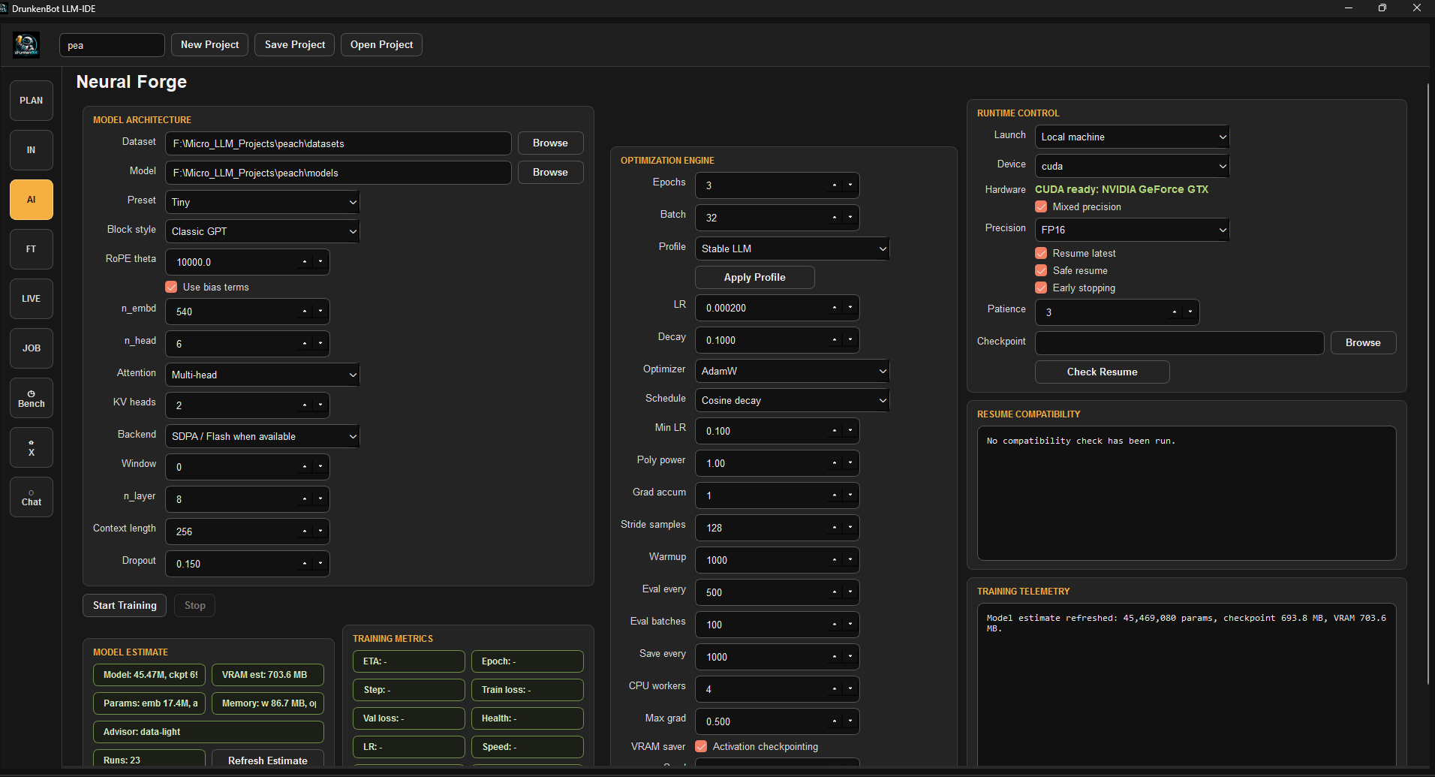Open the PLAN sidebar tab

click(32, 101)
